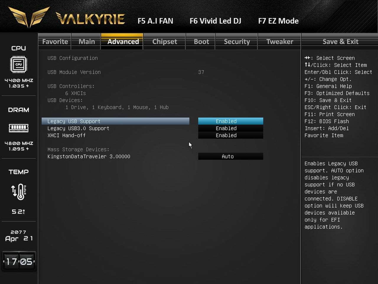Click the CPU chip icon
The height and width of the screenshot is (284, 378).
click(x=19, y=64)
